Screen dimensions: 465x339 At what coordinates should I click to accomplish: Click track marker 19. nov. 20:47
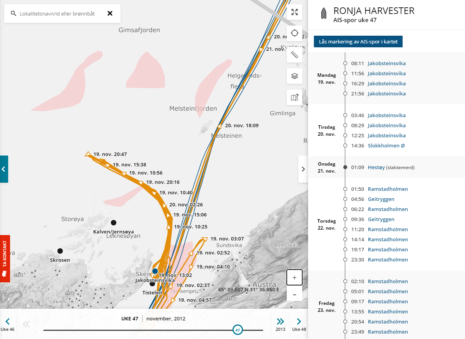88,154
